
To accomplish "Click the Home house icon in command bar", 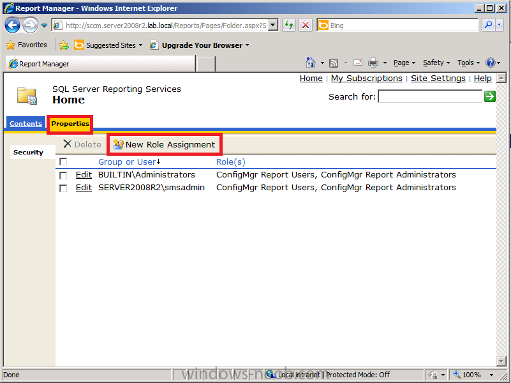I will tap(311, 63).
